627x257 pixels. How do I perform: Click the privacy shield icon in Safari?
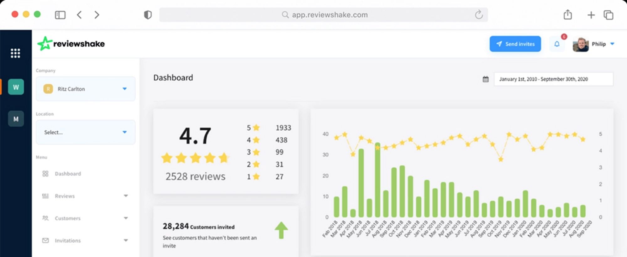pyautogui.click(x=148, y=15)
